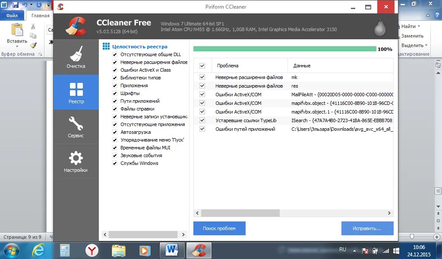Screen dimensions: 442x259
Task: Click the network signal tray icon
Action: pos(385,250)
